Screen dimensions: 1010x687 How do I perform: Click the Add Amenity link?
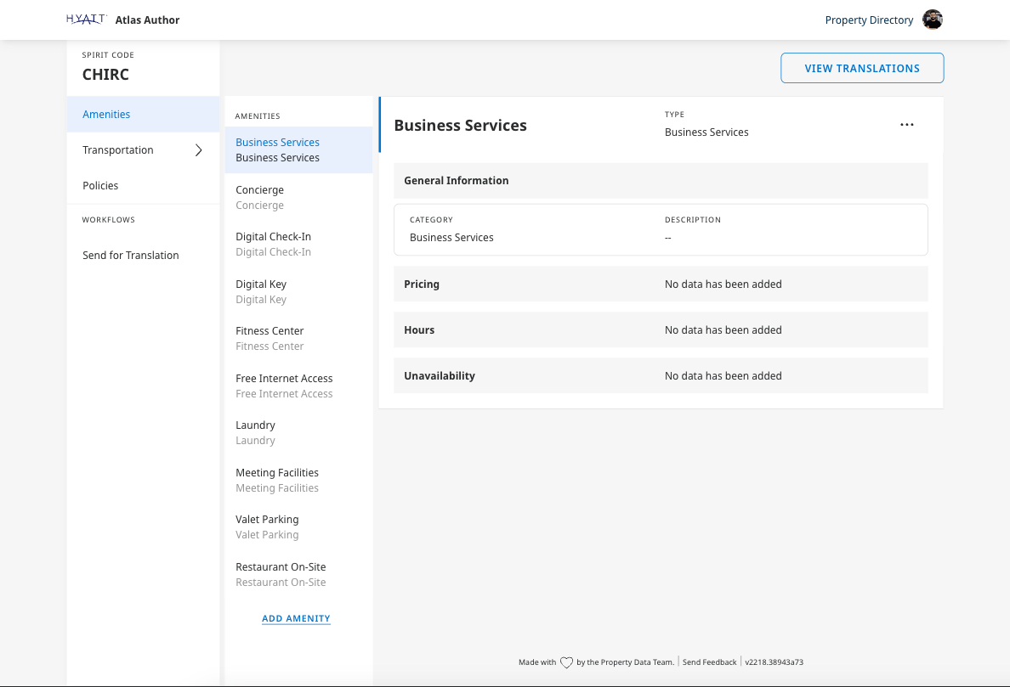point(297,618)
